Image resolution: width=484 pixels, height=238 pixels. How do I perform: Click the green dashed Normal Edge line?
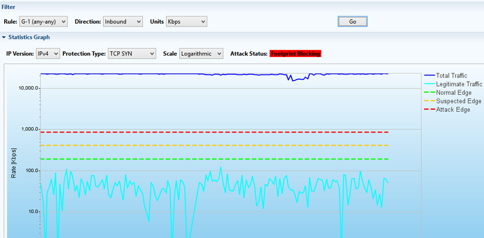point(214,159)
